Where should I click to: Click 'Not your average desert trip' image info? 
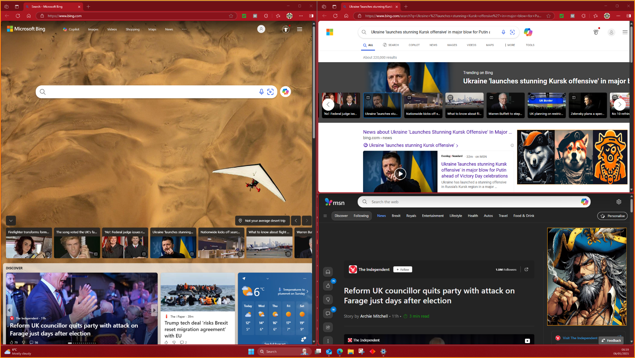tap(262, 221)
